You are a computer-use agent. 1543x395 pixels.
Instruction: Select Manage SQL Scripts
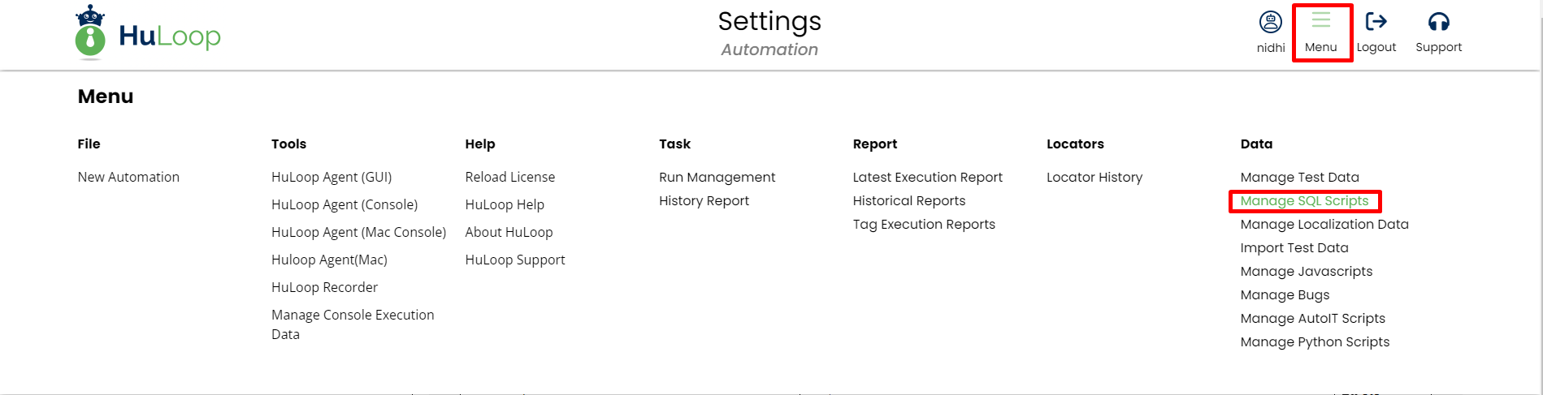tap(1304, 200)
